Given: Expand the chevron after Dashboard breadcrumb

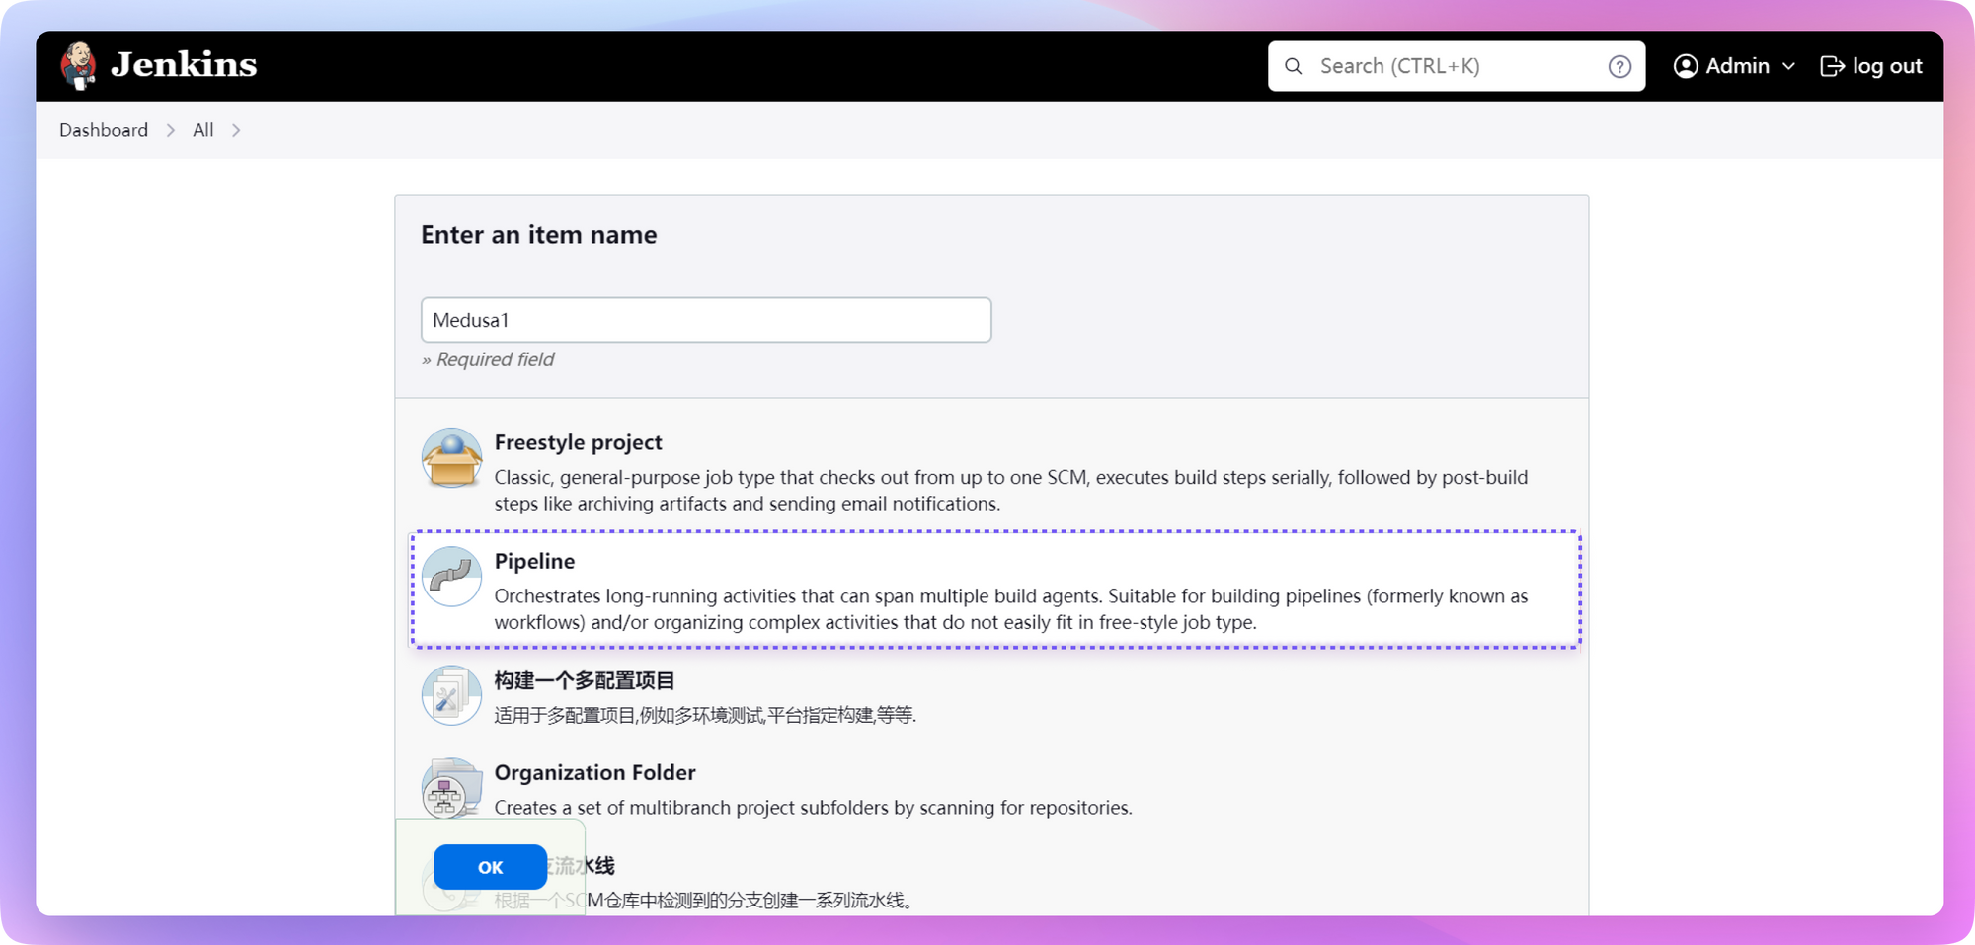Looking at the screenshot, I should click(170, 130).
